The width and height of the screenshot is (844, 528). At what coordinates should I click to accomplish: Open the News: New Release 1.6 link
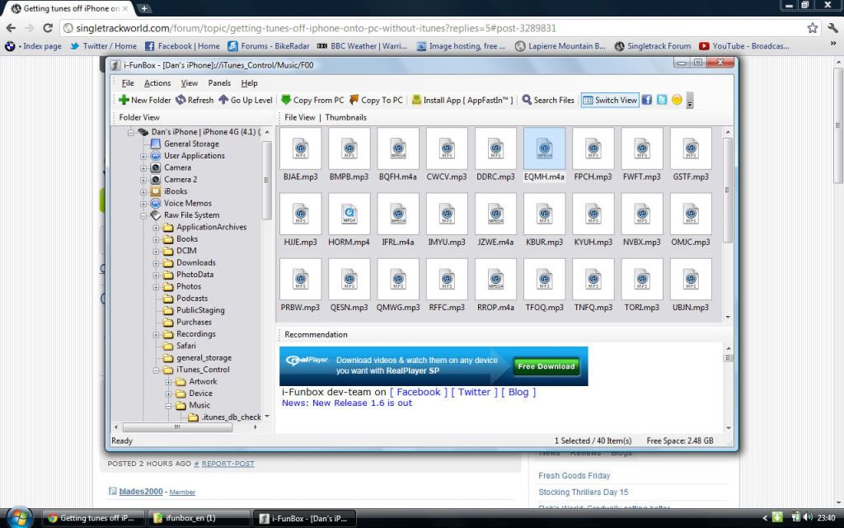click(347, 403)
